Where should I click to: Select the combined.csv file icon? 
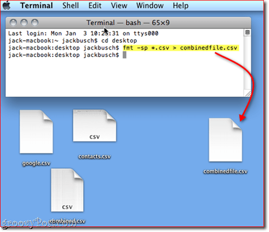coord(68,190)
